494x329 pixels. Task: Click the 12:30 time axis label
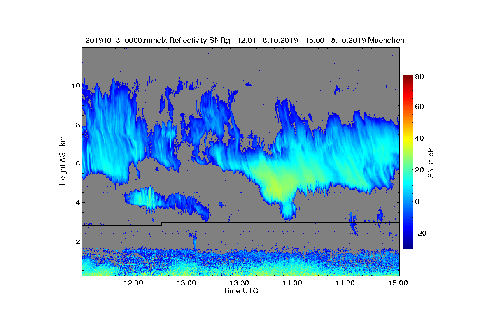pos(133,283)
